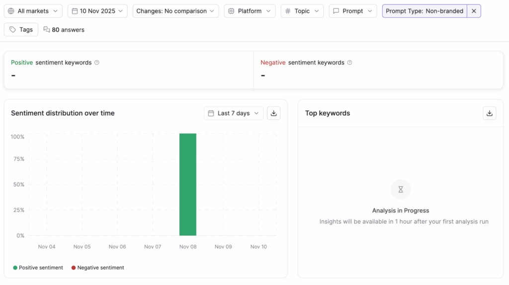Open the Changes: No comparison dropdown
The width and height of the screenshot is (509, 285).
pos(175,11)
